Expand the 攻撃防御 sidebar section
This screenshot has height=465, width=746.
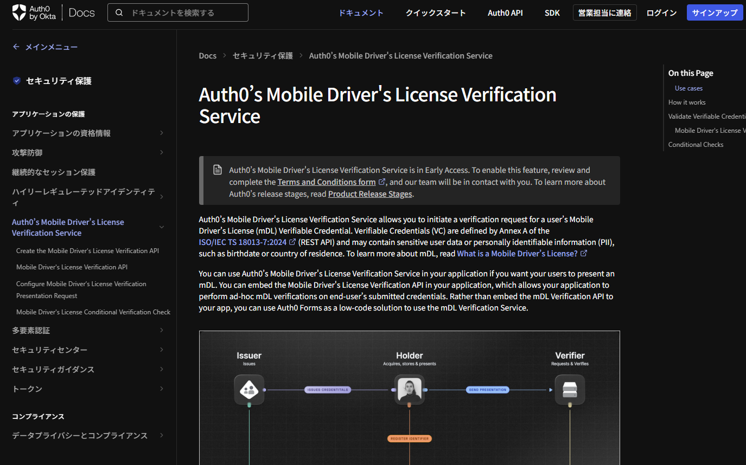tap(161, 152)
